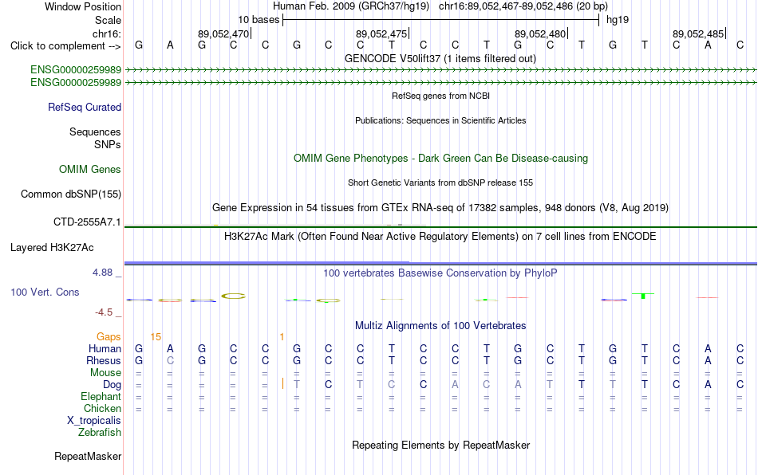Select the X_tropicalis alignment row label
The image size is (758, 475).
coord(94,421)
